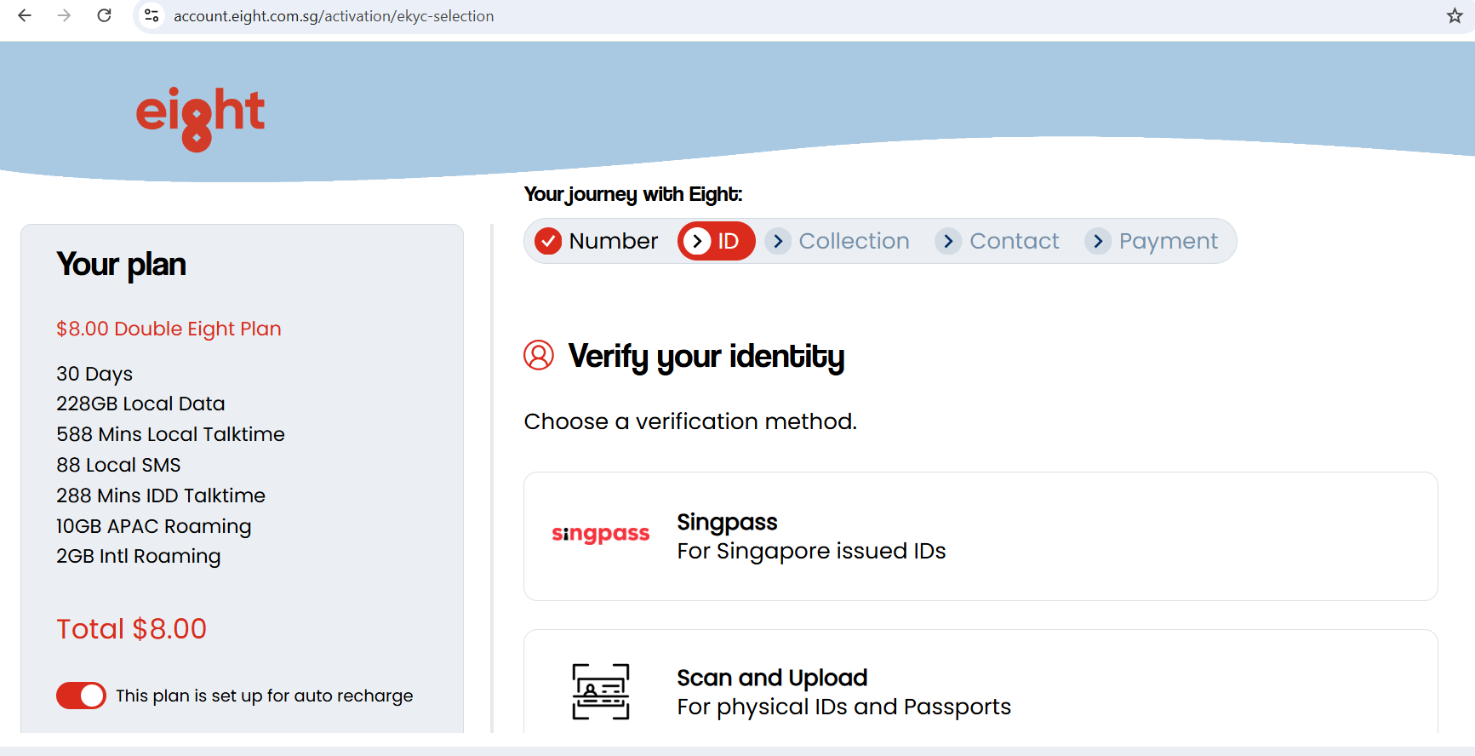
Task: Click the completed checkmark icon beside Number
Action: click(547, 241)
